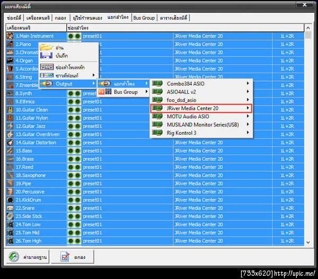Screen dimensions: 318x279
Task: Toggle left speaker indicator on 21.KickDrum row
Action: tap(70, 200)
